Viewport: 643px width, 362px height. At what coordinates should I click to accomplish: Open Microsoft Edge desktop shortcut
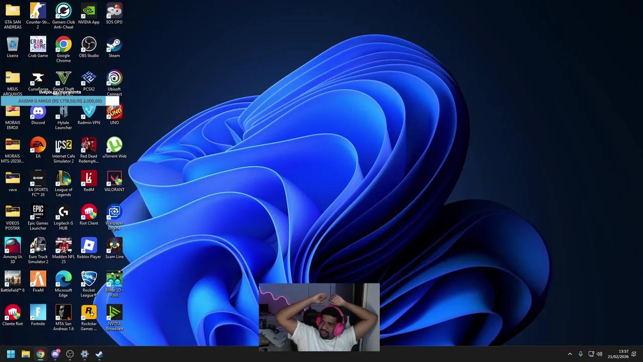click(x=63, y=285)
